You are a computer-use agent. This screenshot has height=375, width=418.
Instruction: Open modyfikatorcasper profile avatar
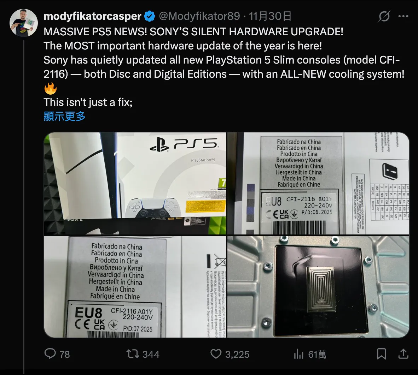pyautogui.click(x=23, y=23)
